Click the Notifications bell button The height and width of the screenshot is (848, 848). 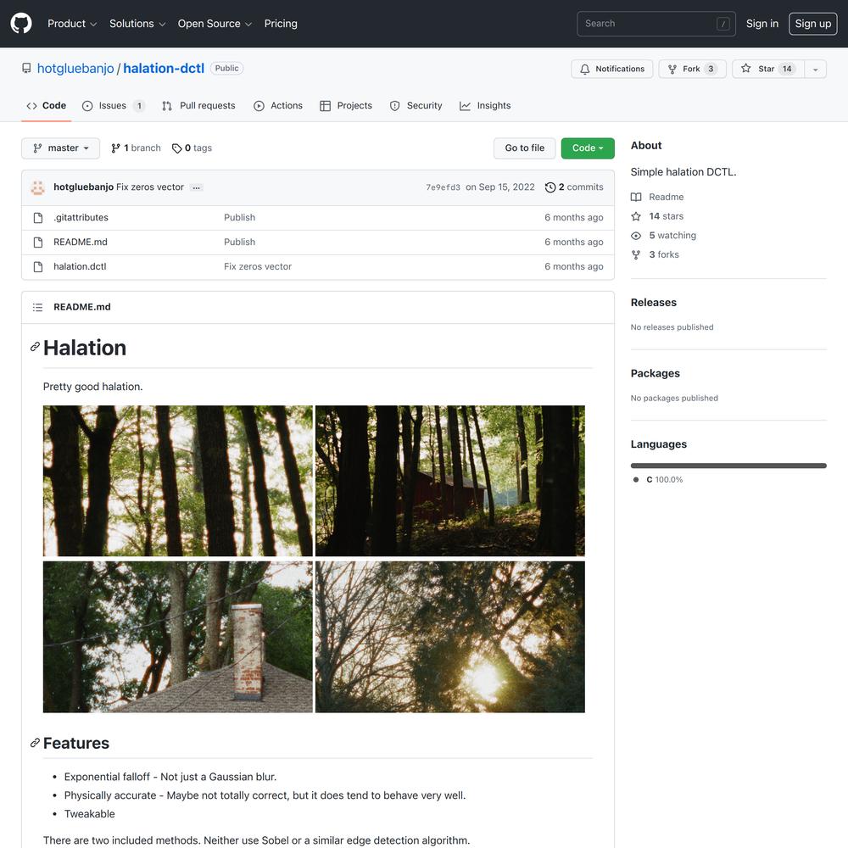[612, 70]
